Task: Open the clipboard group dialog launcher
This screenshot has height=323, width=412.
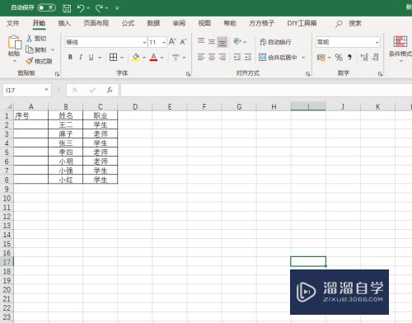Action: click(x=57, y=73)
